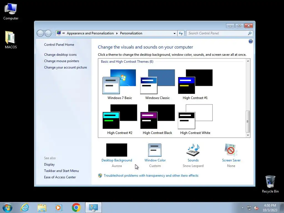Select the Windows 7 Basic theme
The image size is (284, 213).
pyautogui.click(x=120, y=85)
